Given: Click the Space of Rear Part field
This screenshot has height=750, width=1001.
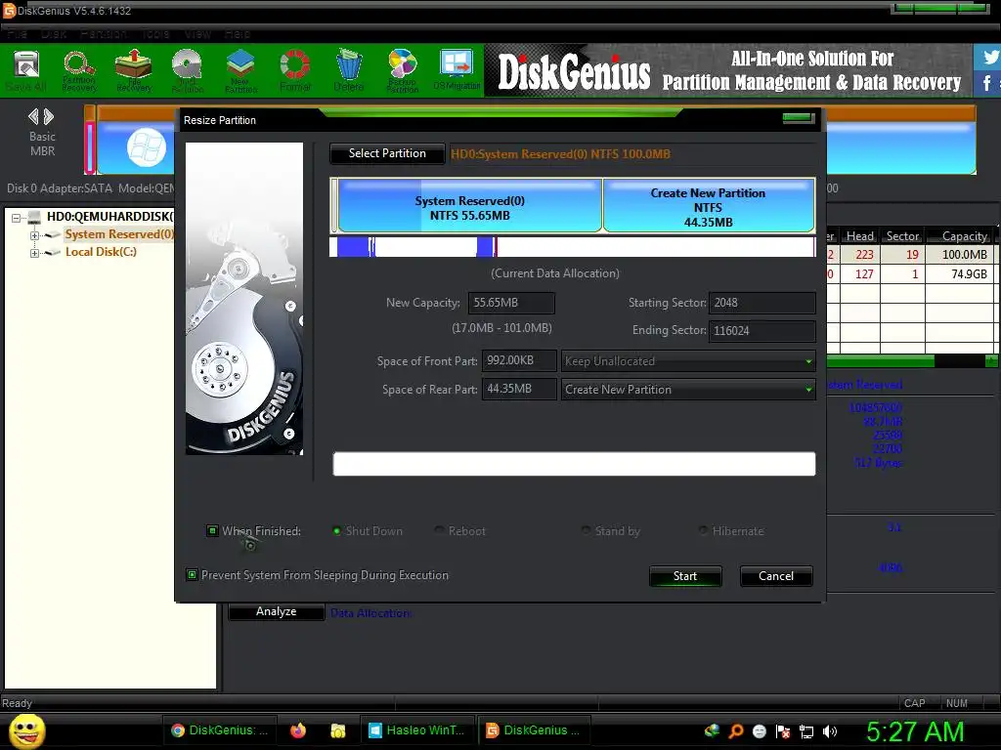Looking at the screenshot, I should pyautogui.click(x=519, y=389).
